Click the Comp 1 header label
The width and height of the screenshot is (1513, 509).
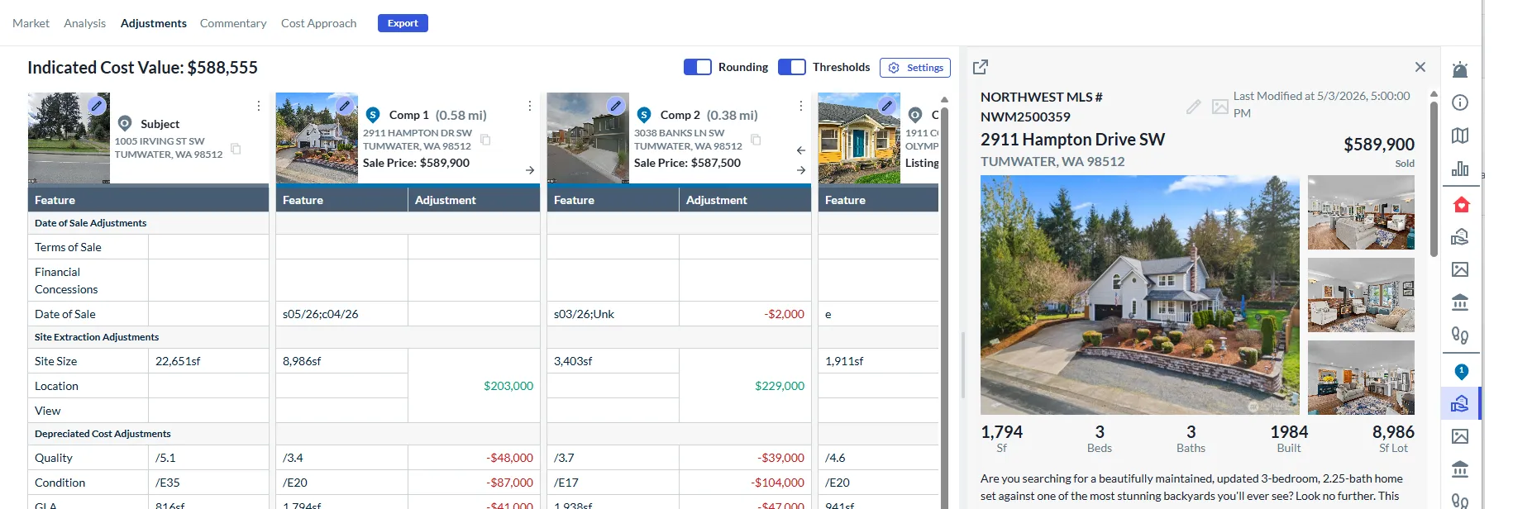click(409, 115)
